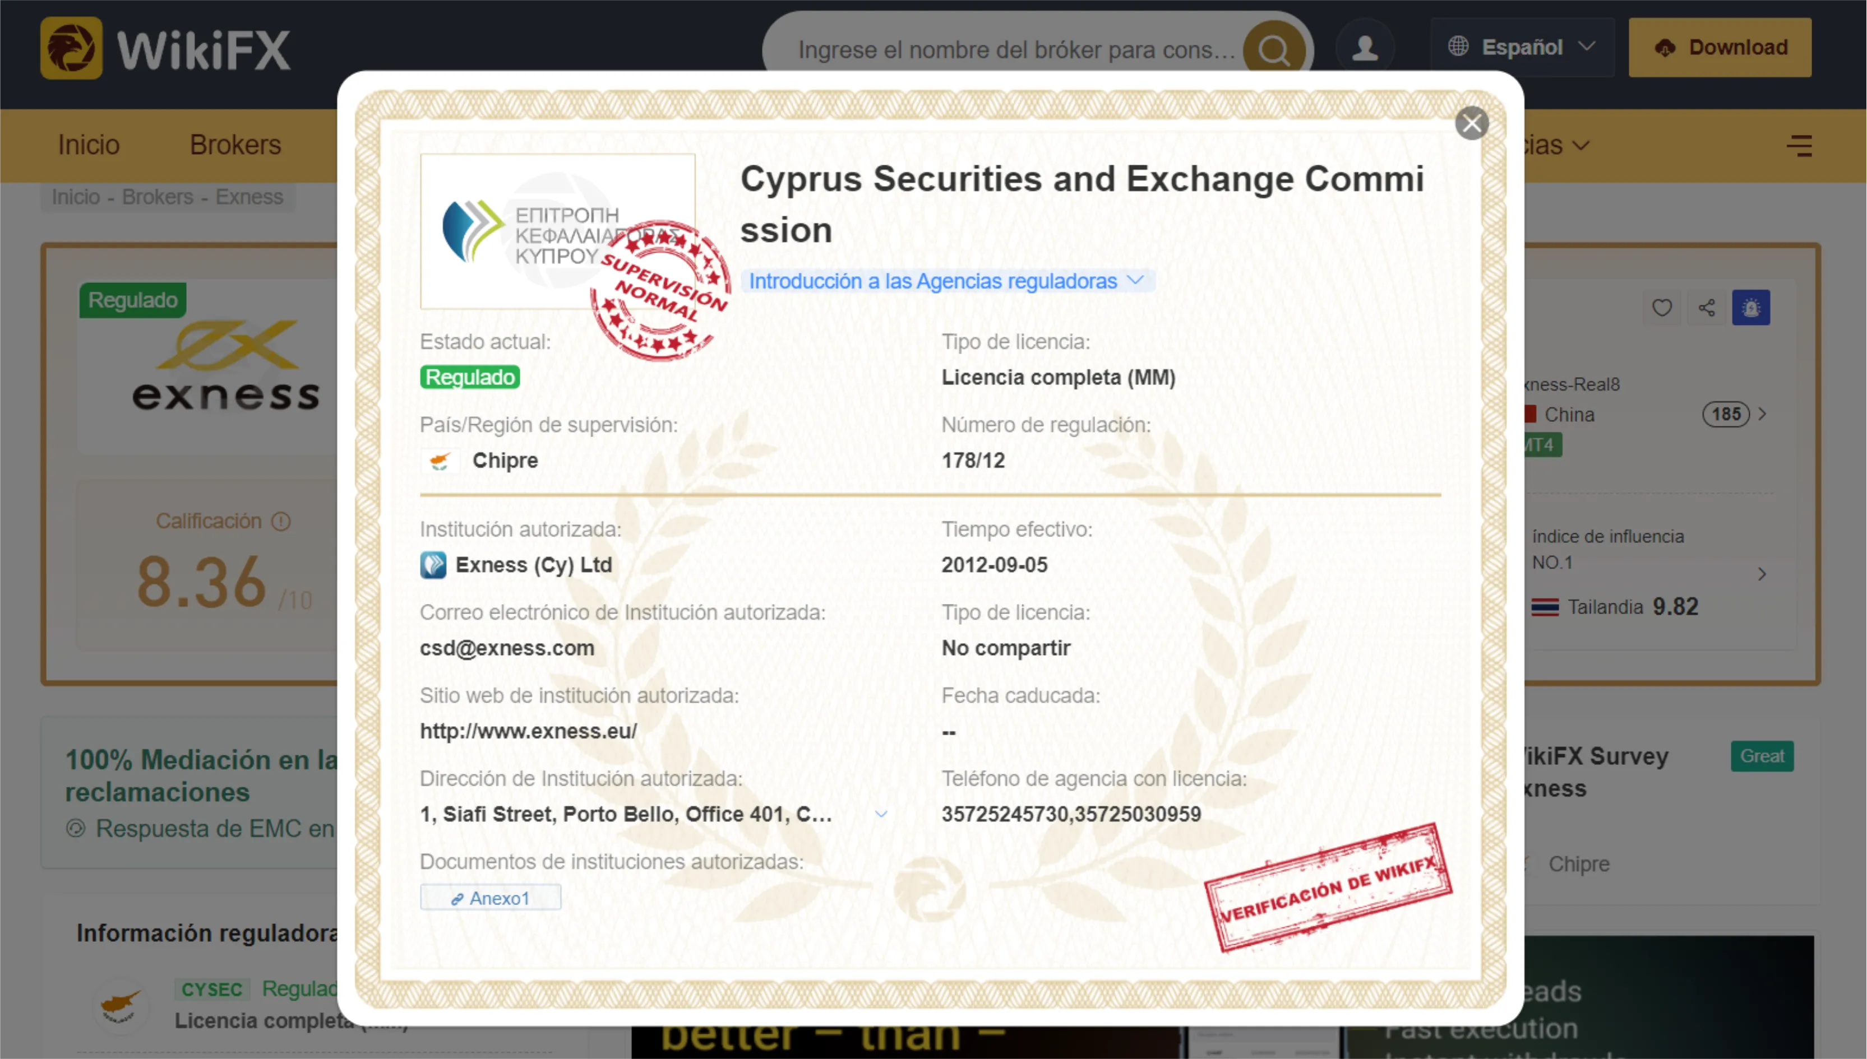Viewport: 1867px width, 1059px height.
Task: Click the Tailandia 9.82 influence entry
Action: (1615, 607)
